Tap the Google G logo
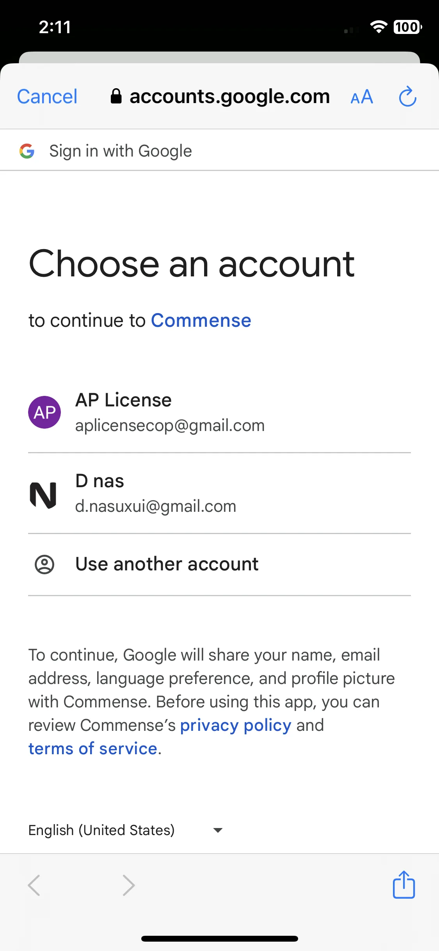Screen dimensions: 439x951 coord(27,151)
